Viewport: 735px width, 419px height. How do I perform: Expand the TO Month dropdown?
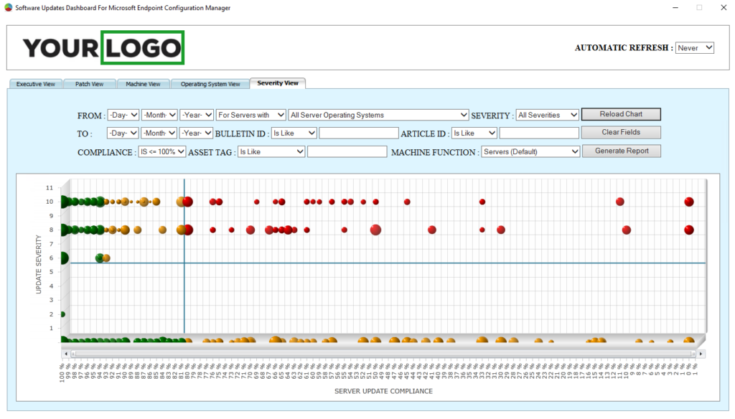point(159,132)
